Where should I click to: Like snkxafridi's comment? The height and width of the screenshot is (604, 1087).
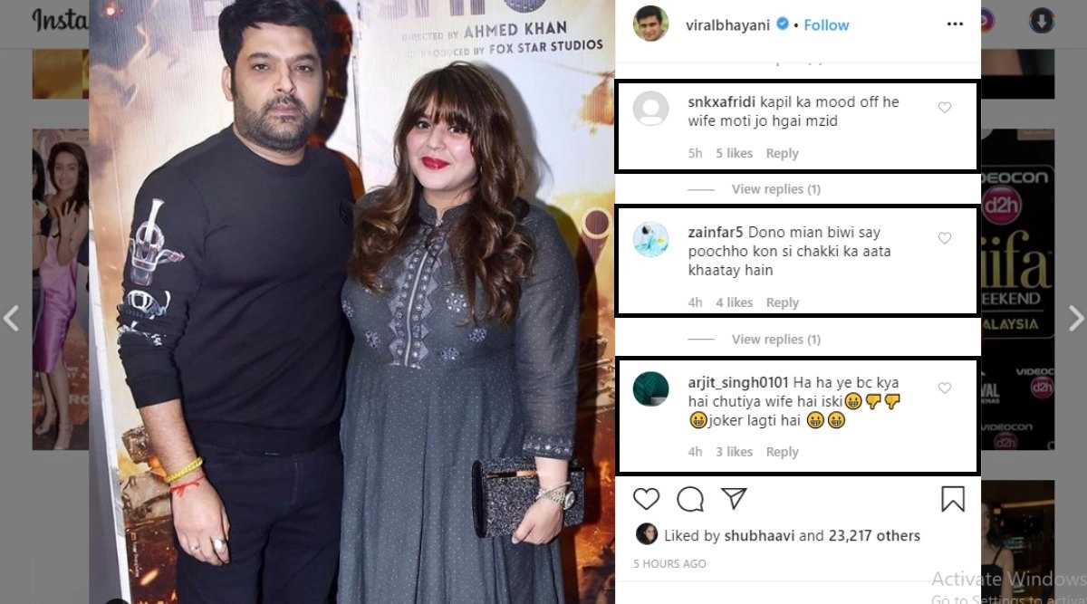945,108
